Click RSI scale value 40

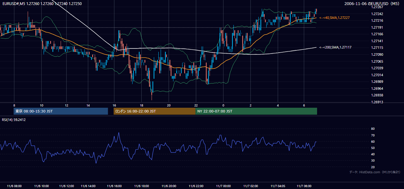[x=373, y=154]
